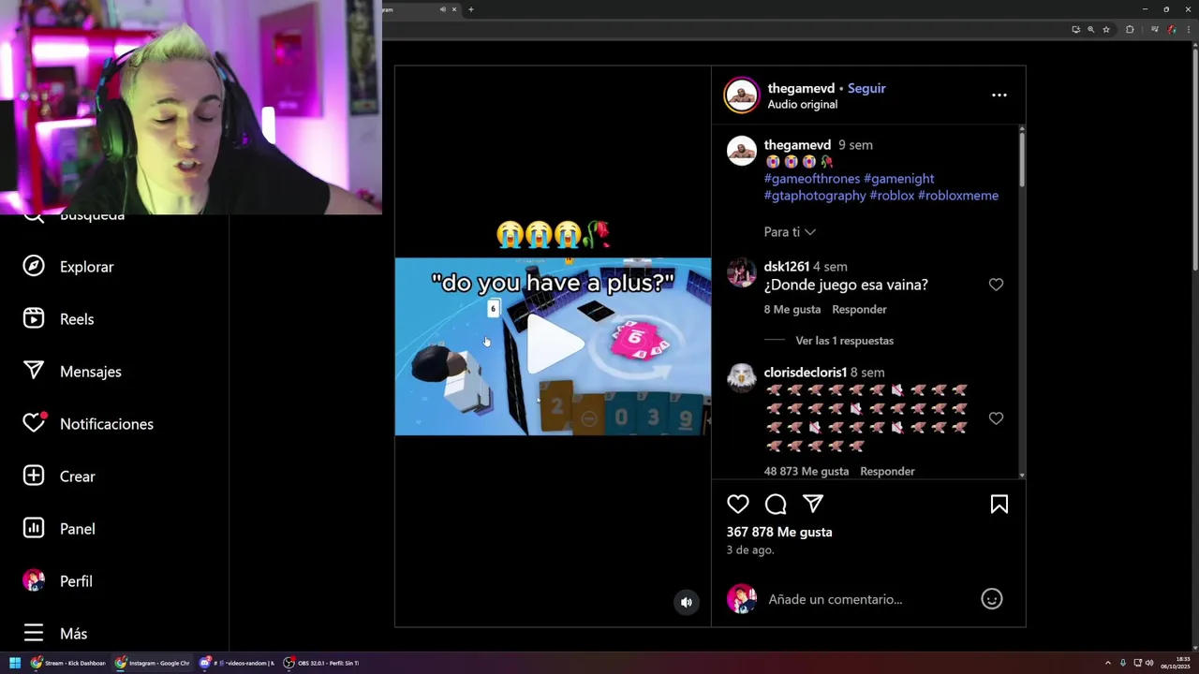Open Explorar from the Instagram sidebar
This screenshot has height=674, width=1199.
click(67, 267)
